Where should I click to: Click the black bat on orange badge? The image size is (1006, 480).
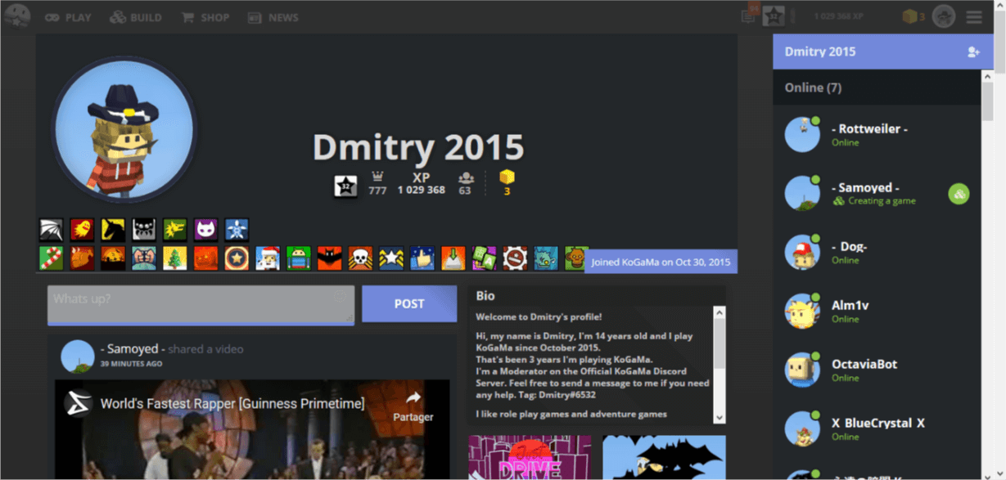pyautogui.click(x=329, y=258)
